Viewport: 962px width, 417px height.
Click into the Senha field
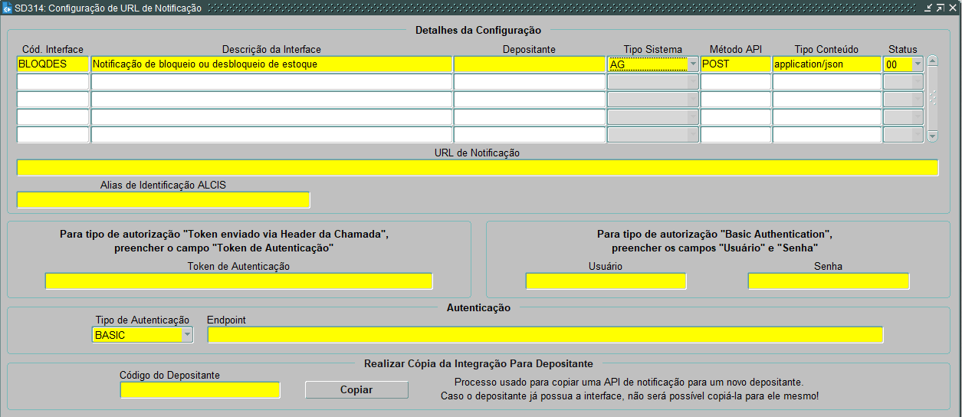828,281
